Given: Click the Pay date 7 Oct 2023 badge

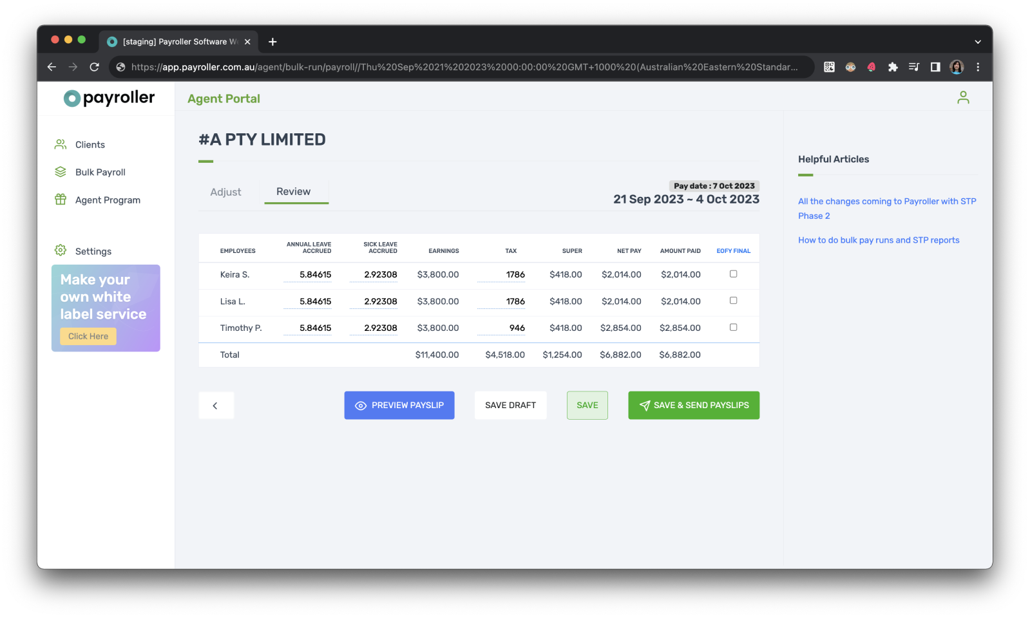Looking at the screenshot, I should click(714, 186).
